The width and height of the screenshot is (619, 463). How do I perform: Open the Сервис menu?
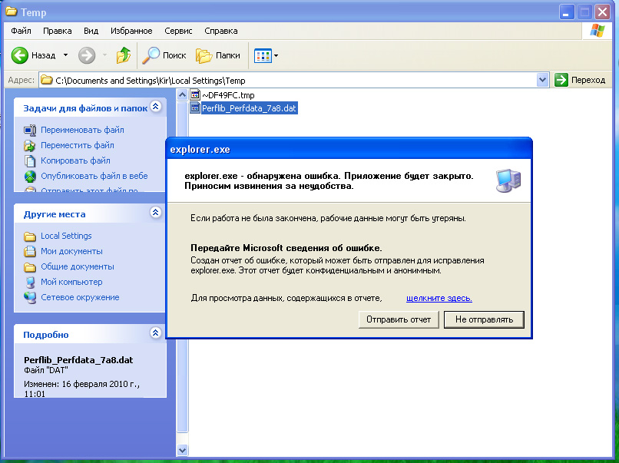tap(178, 31)
